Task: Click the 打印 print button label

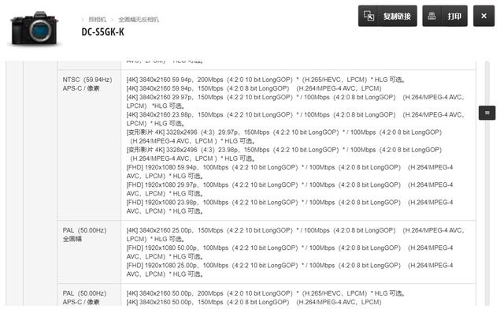Action: (454, 16)
